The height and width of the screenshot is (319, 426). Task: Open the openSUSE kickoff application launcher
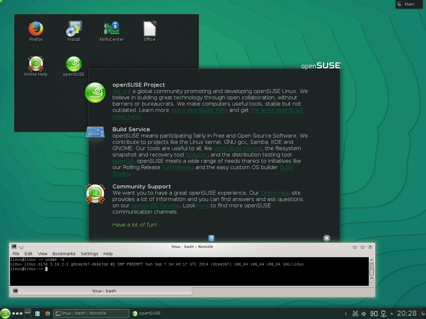(x=5, y=313)
